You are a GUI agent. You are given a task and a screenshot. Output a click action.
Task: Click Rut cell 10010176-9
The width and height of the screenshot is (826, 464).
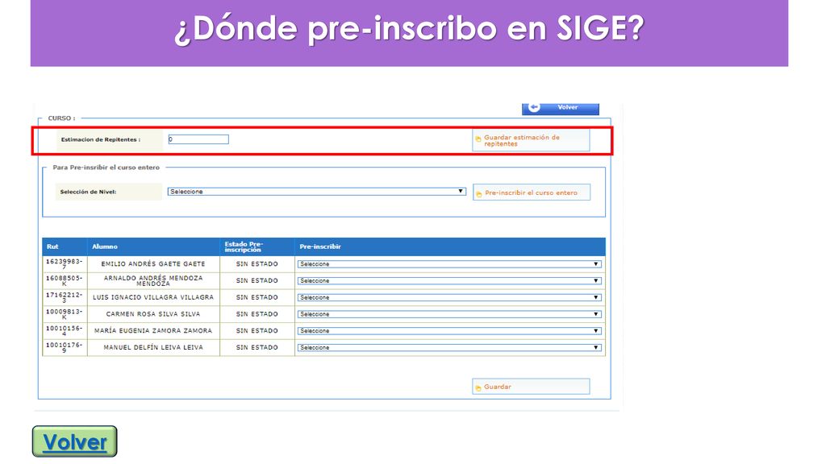[x=65, y=348]
